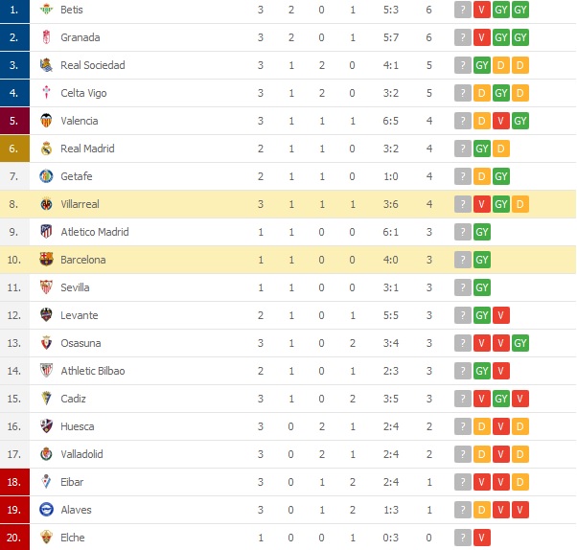
Task: Click the Sevilla club crest icon
Action: pos(46,287)
